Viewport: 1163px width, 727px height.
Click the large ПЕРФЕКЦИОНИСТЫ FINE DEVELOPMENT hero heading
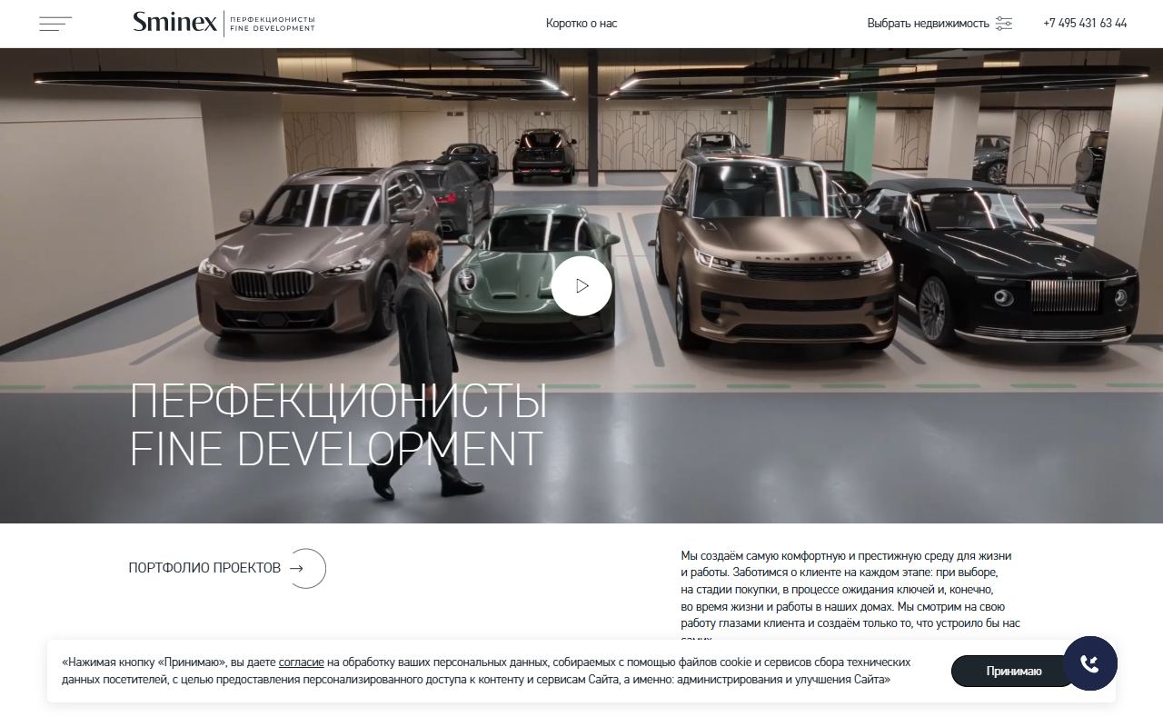[338, 425]
